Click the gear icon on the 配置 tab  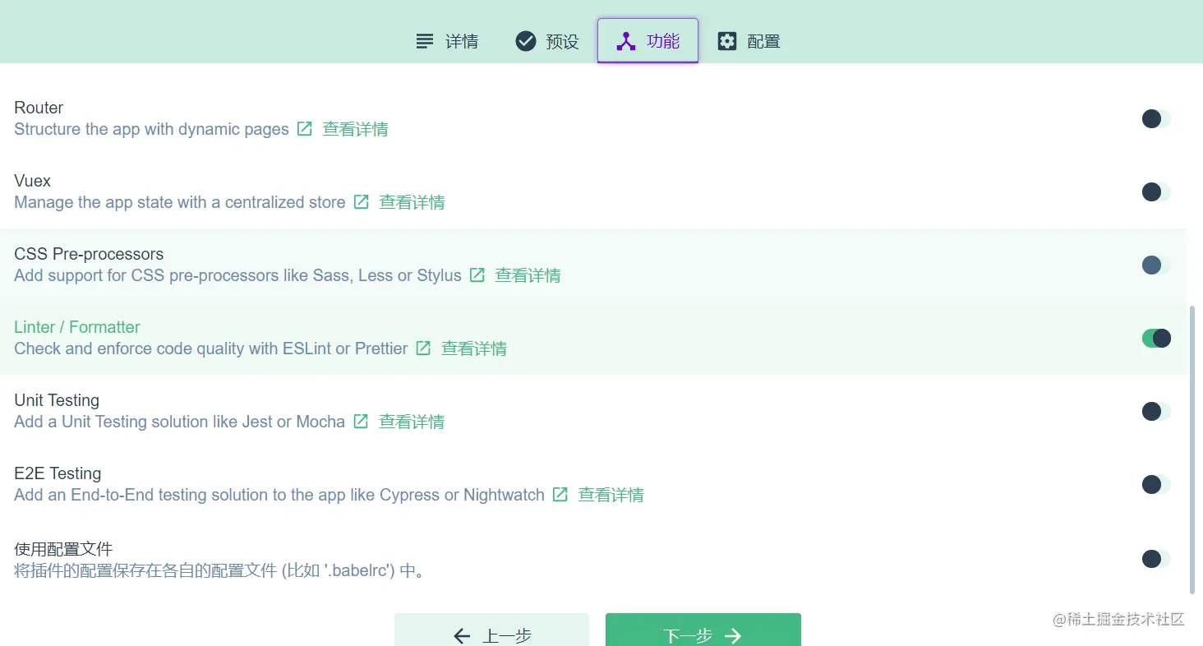pos(727,40)
